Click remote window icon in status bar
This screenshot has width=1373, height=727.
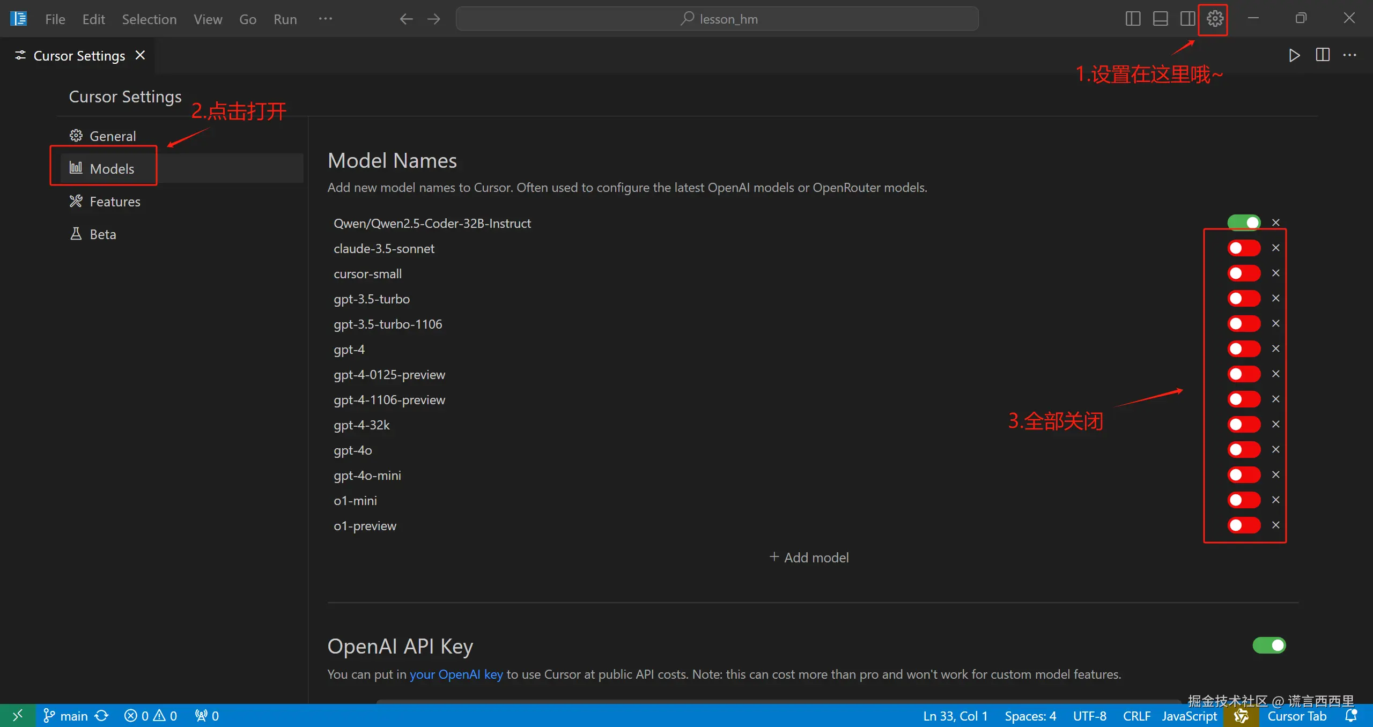click(18, 716)
